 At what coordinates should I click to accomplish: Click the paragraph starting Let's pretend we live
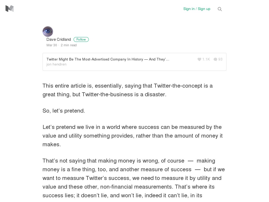tap(132, 136)
